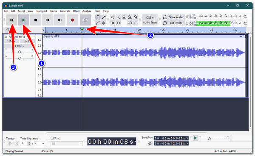Open the Analyze menu
Viewport: 255px width, 156px height.
click(87, 11)
